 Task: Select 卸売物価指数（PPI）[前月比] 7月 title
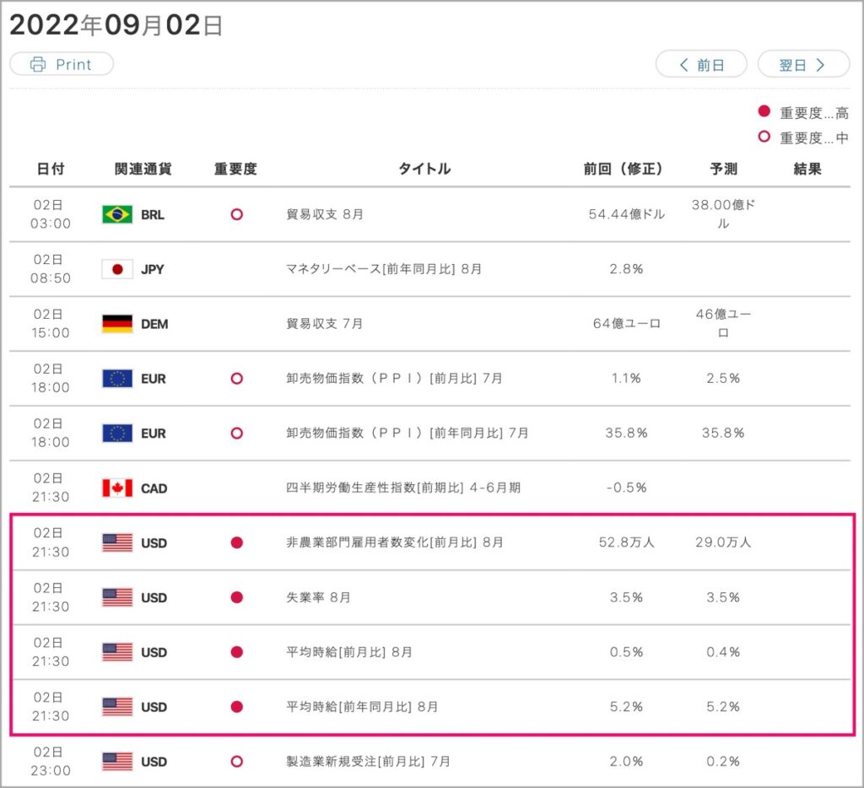pos(394,379)
